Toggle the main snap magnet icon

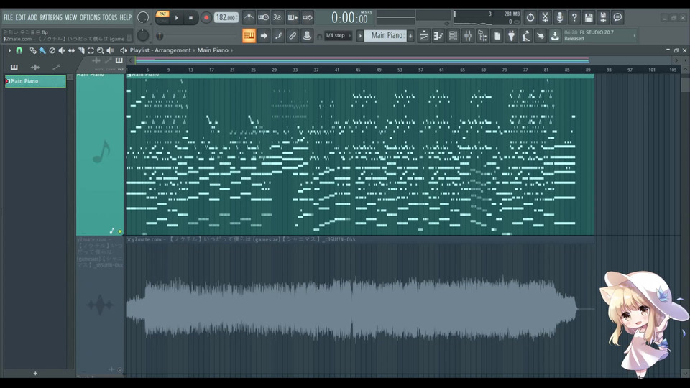(x=319, y=36)
